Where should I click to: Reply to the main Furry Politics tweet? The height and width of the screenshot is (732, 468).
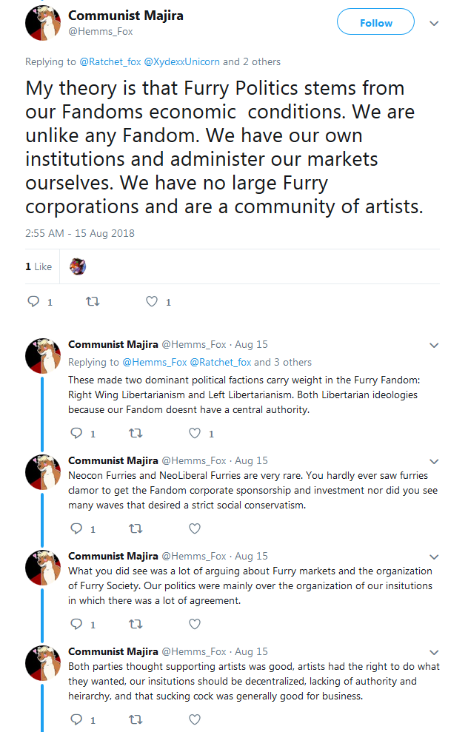[33, 301]
